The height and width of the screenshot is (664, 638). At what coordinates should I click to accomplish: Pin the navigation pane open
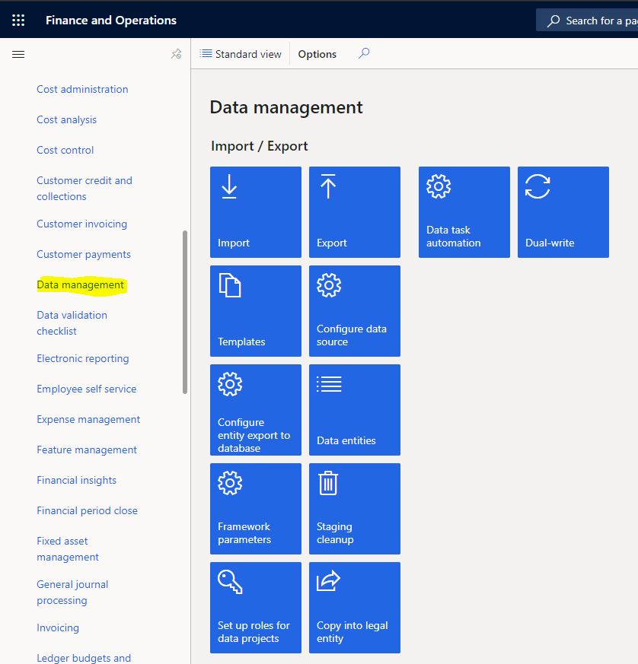[x=176, y=54]
